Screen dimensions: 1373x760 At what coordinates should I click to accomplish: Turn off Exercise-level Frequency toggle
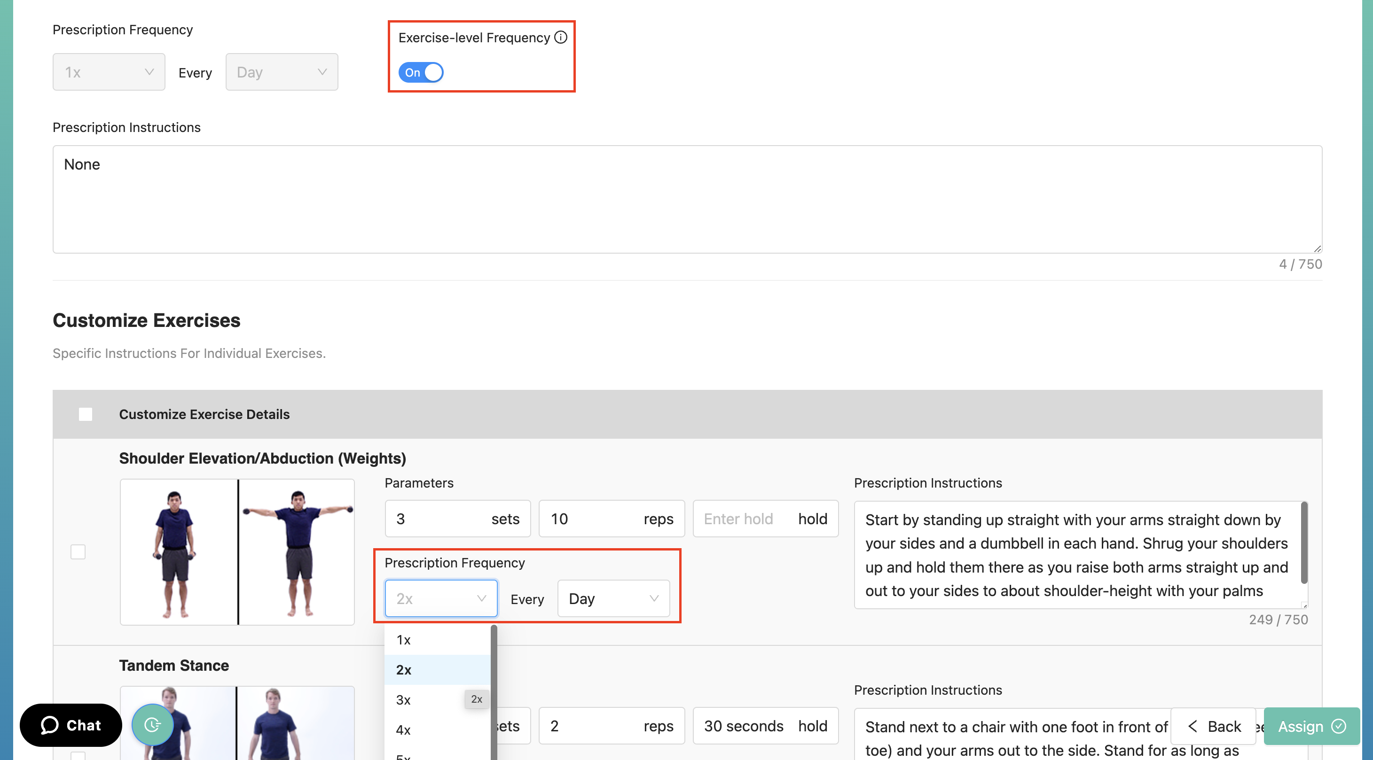click(421, 72)
